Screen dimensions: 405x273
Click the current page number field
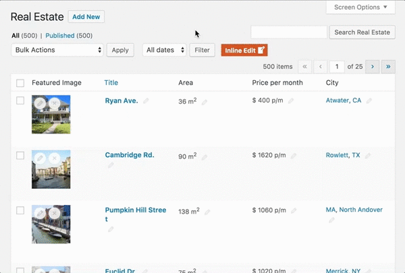pos(337,67)
